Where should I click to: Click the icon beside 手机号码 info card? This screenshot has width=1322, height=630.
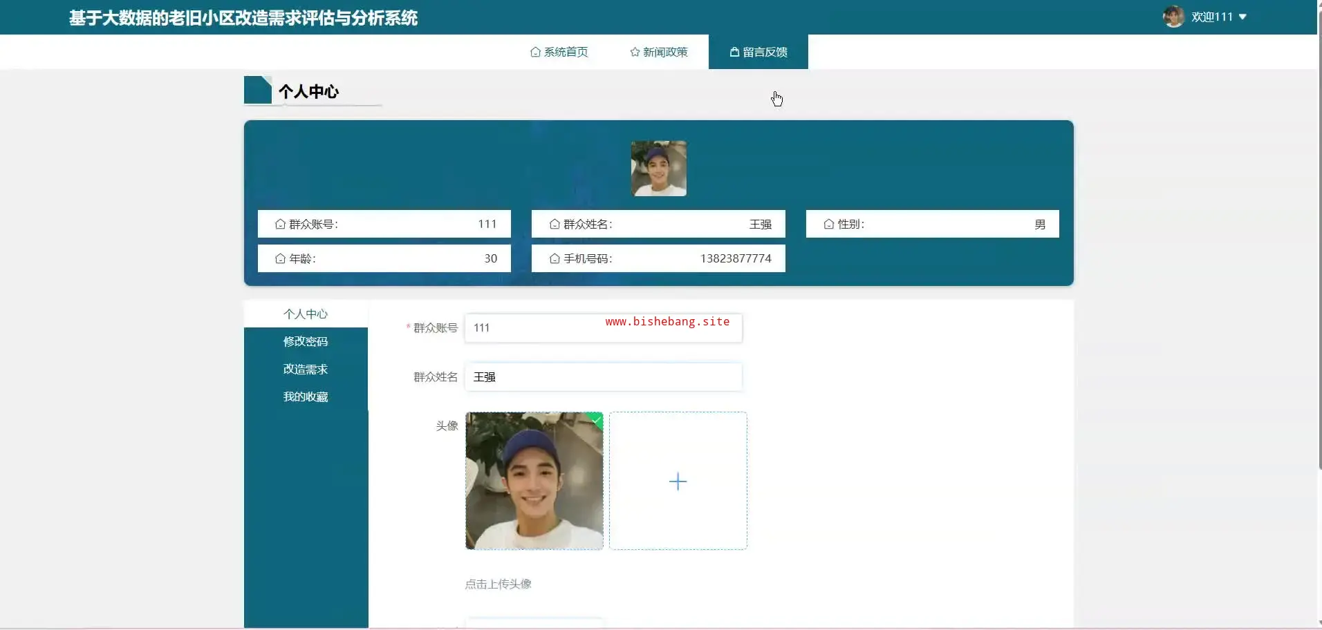pyautogui.click(x=555, y=258)
